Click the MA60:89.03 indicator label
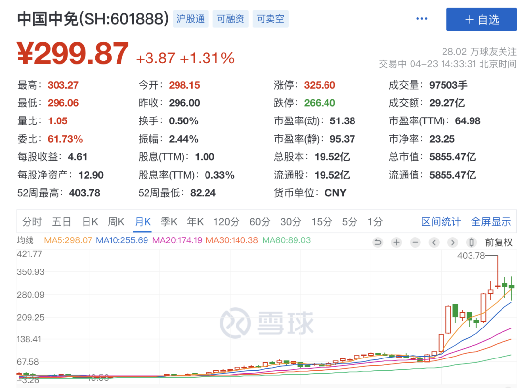Viewport: 531px width, 388px height. point(287,240)
